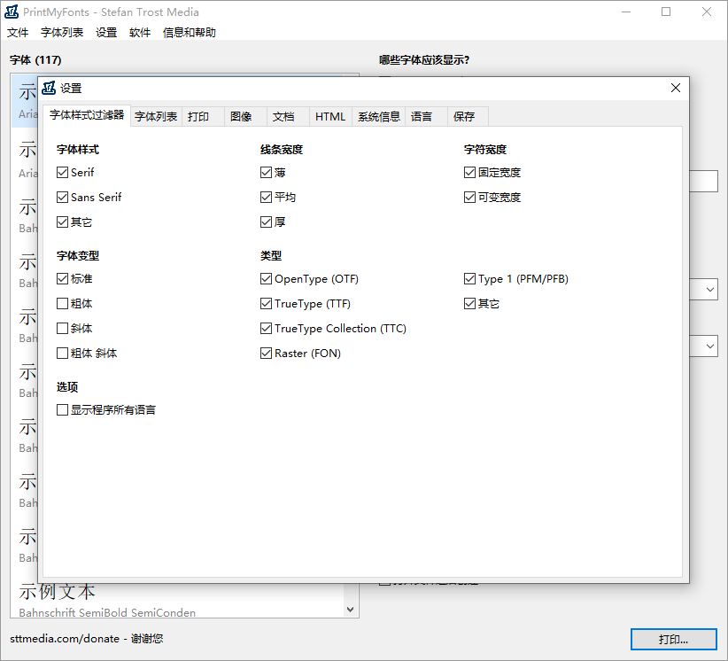
Task: Click the PrintMyFonts app icon in title bar
Action: pos(12,12)
